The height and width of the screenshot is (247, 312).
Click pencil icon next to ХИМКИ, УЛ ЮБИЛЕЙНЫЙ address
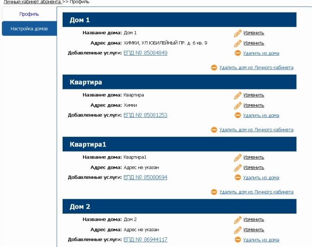click(x=237, y=44)
